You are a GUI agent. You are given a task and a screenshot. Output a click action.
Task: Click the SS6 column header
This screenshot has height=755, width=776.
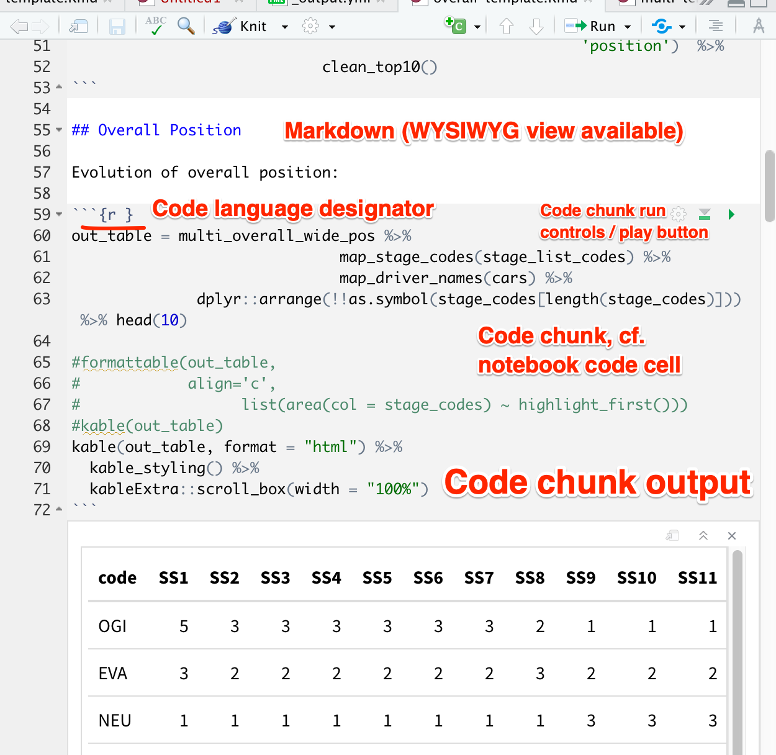coord(428,578)
